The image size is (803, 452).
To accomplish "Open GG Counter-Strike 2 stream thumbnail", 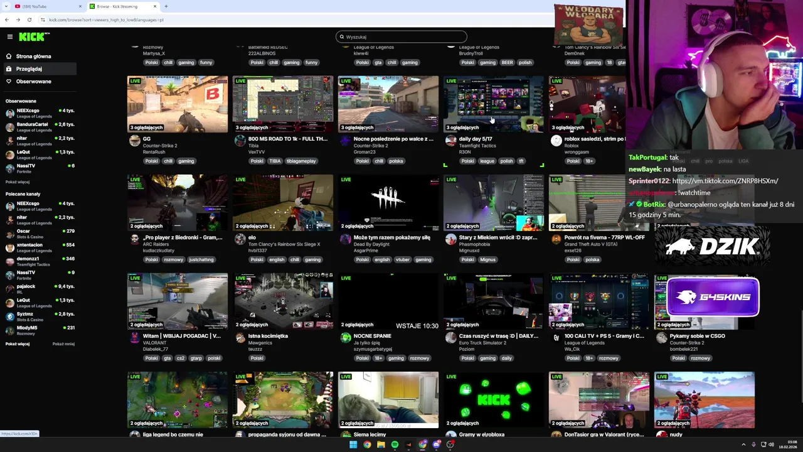I will [x=178, y=104].
